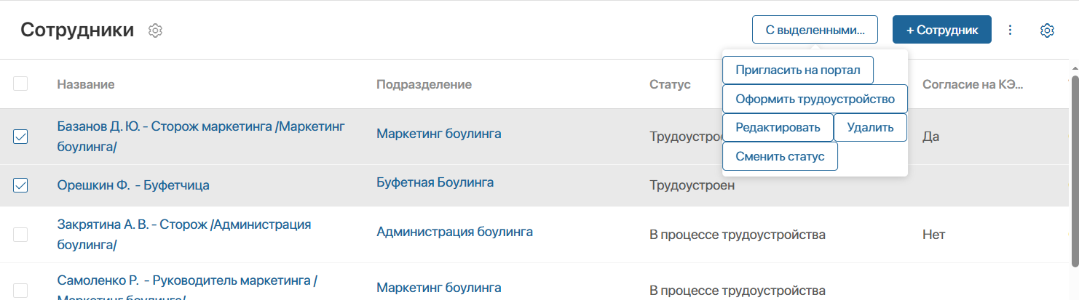Click the + Сотрудник button
1079x300 pixels.
[x=941, y=31]
